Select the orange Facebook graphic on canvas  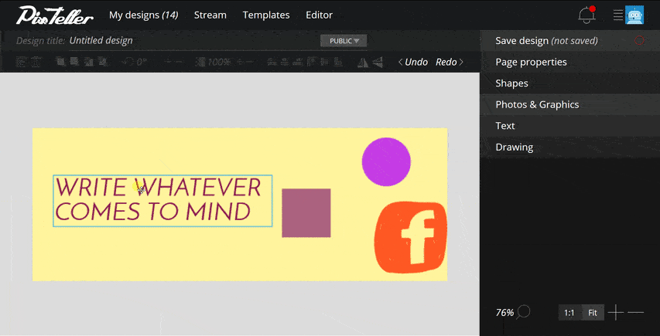click(x=410, y=237)
